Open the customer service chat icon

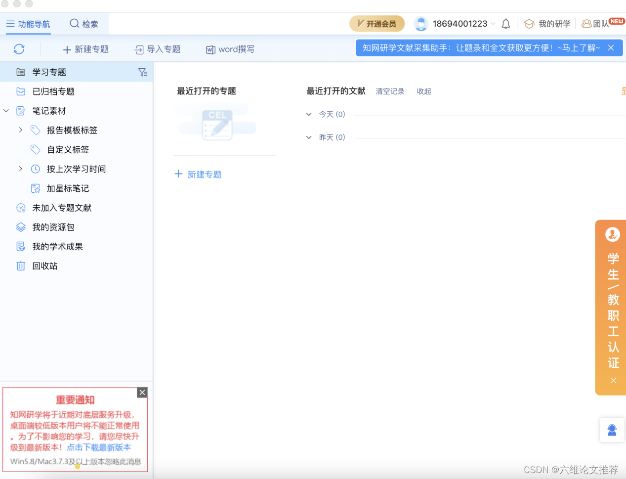click(x=612, y=431)
